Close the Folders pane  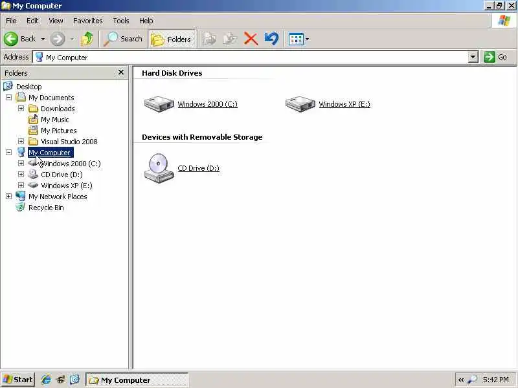click(x=121, y=72)
